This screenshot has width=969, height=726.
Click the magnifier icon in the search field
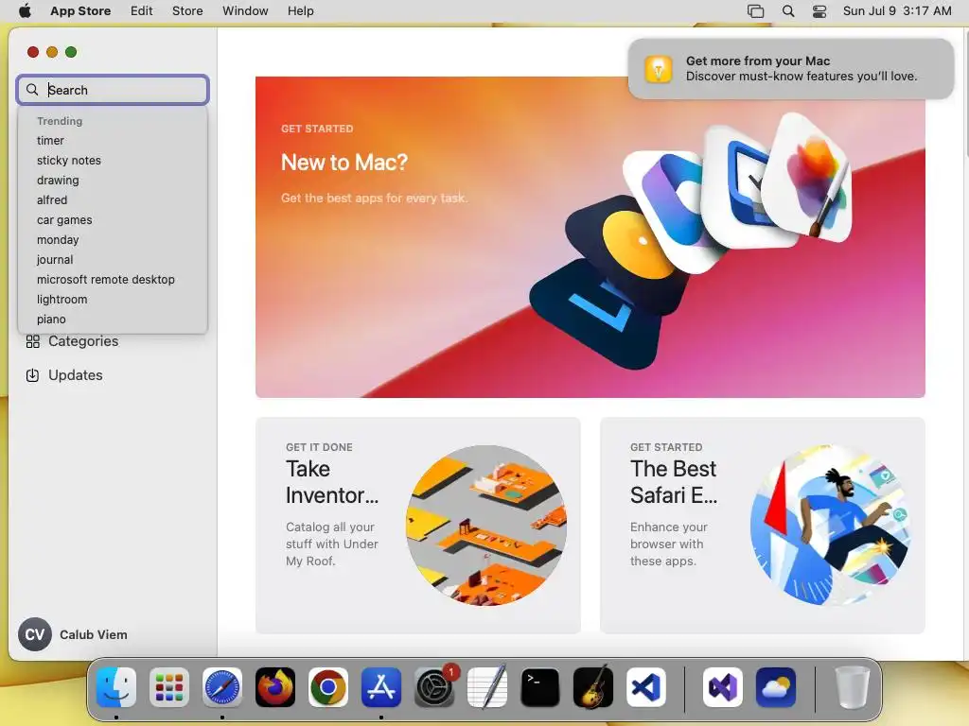coord(32,90)
